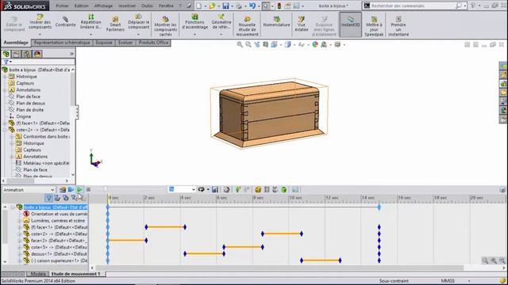508x285 pixels.
Task: Select key at 14 sec on top row
Action: pos(379,207)
